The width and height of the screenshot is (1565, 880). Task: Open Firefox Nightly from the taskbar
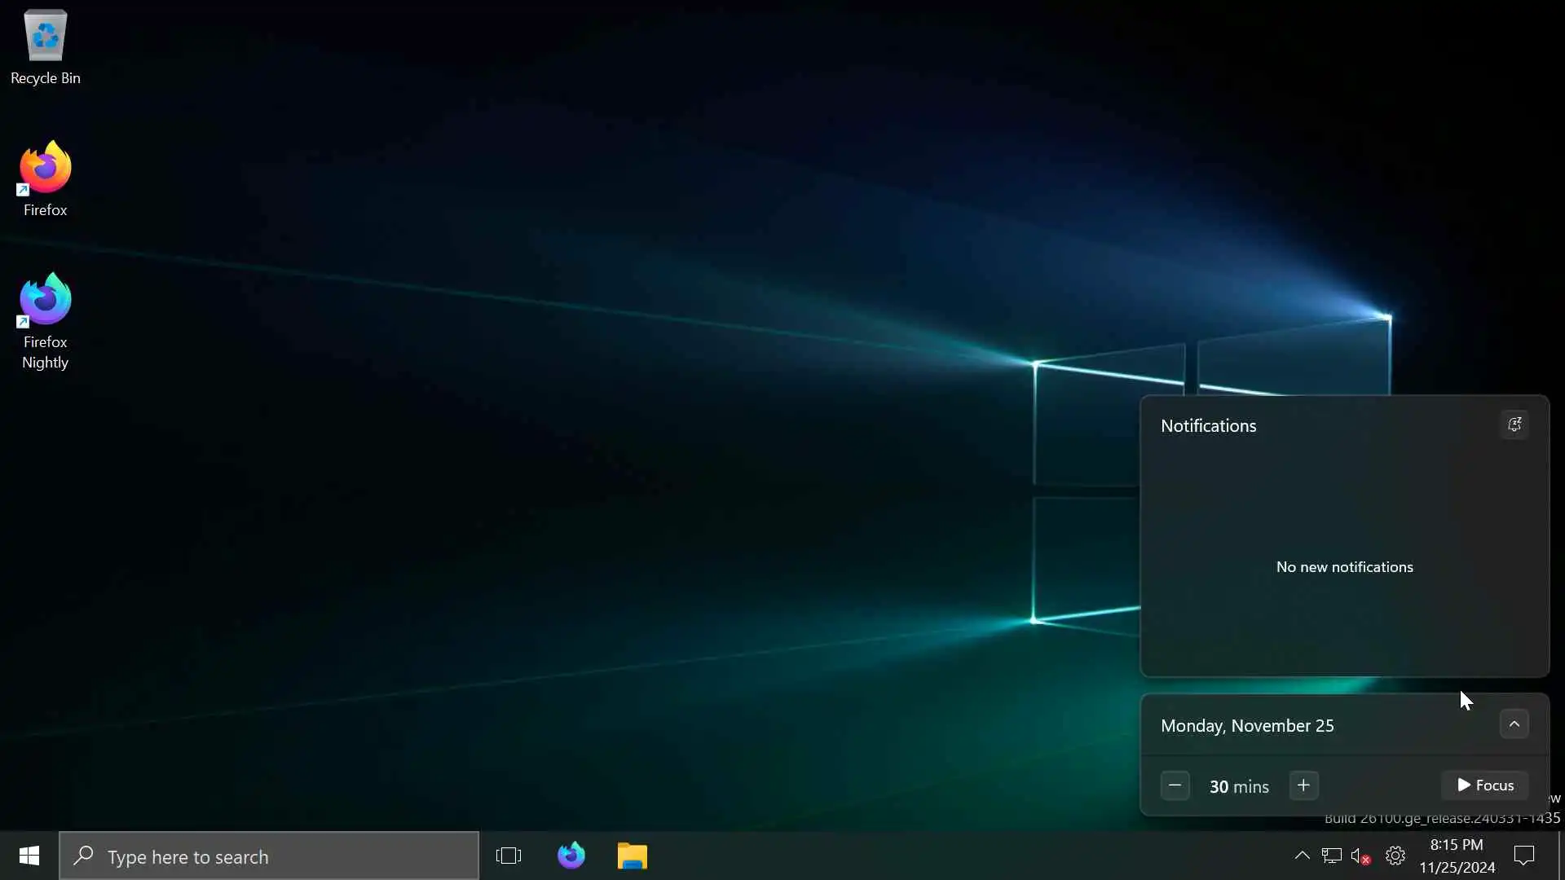(571, 856)
